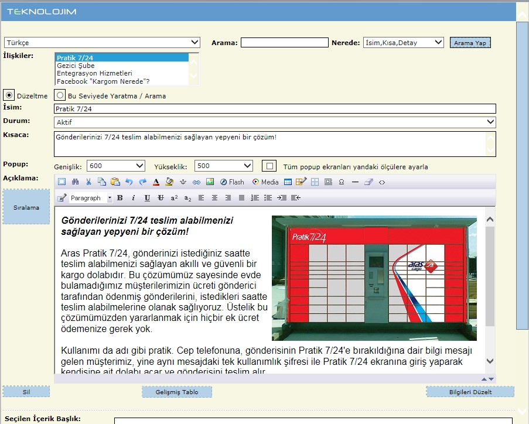Insert a bulleted list
529x424 pixels.
(268, 198)
